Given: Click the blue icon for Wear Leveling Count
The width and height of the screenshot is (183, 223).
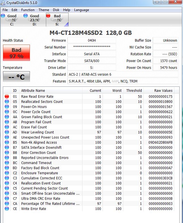Looking at the screenshot, I should (x=7, y=132).
